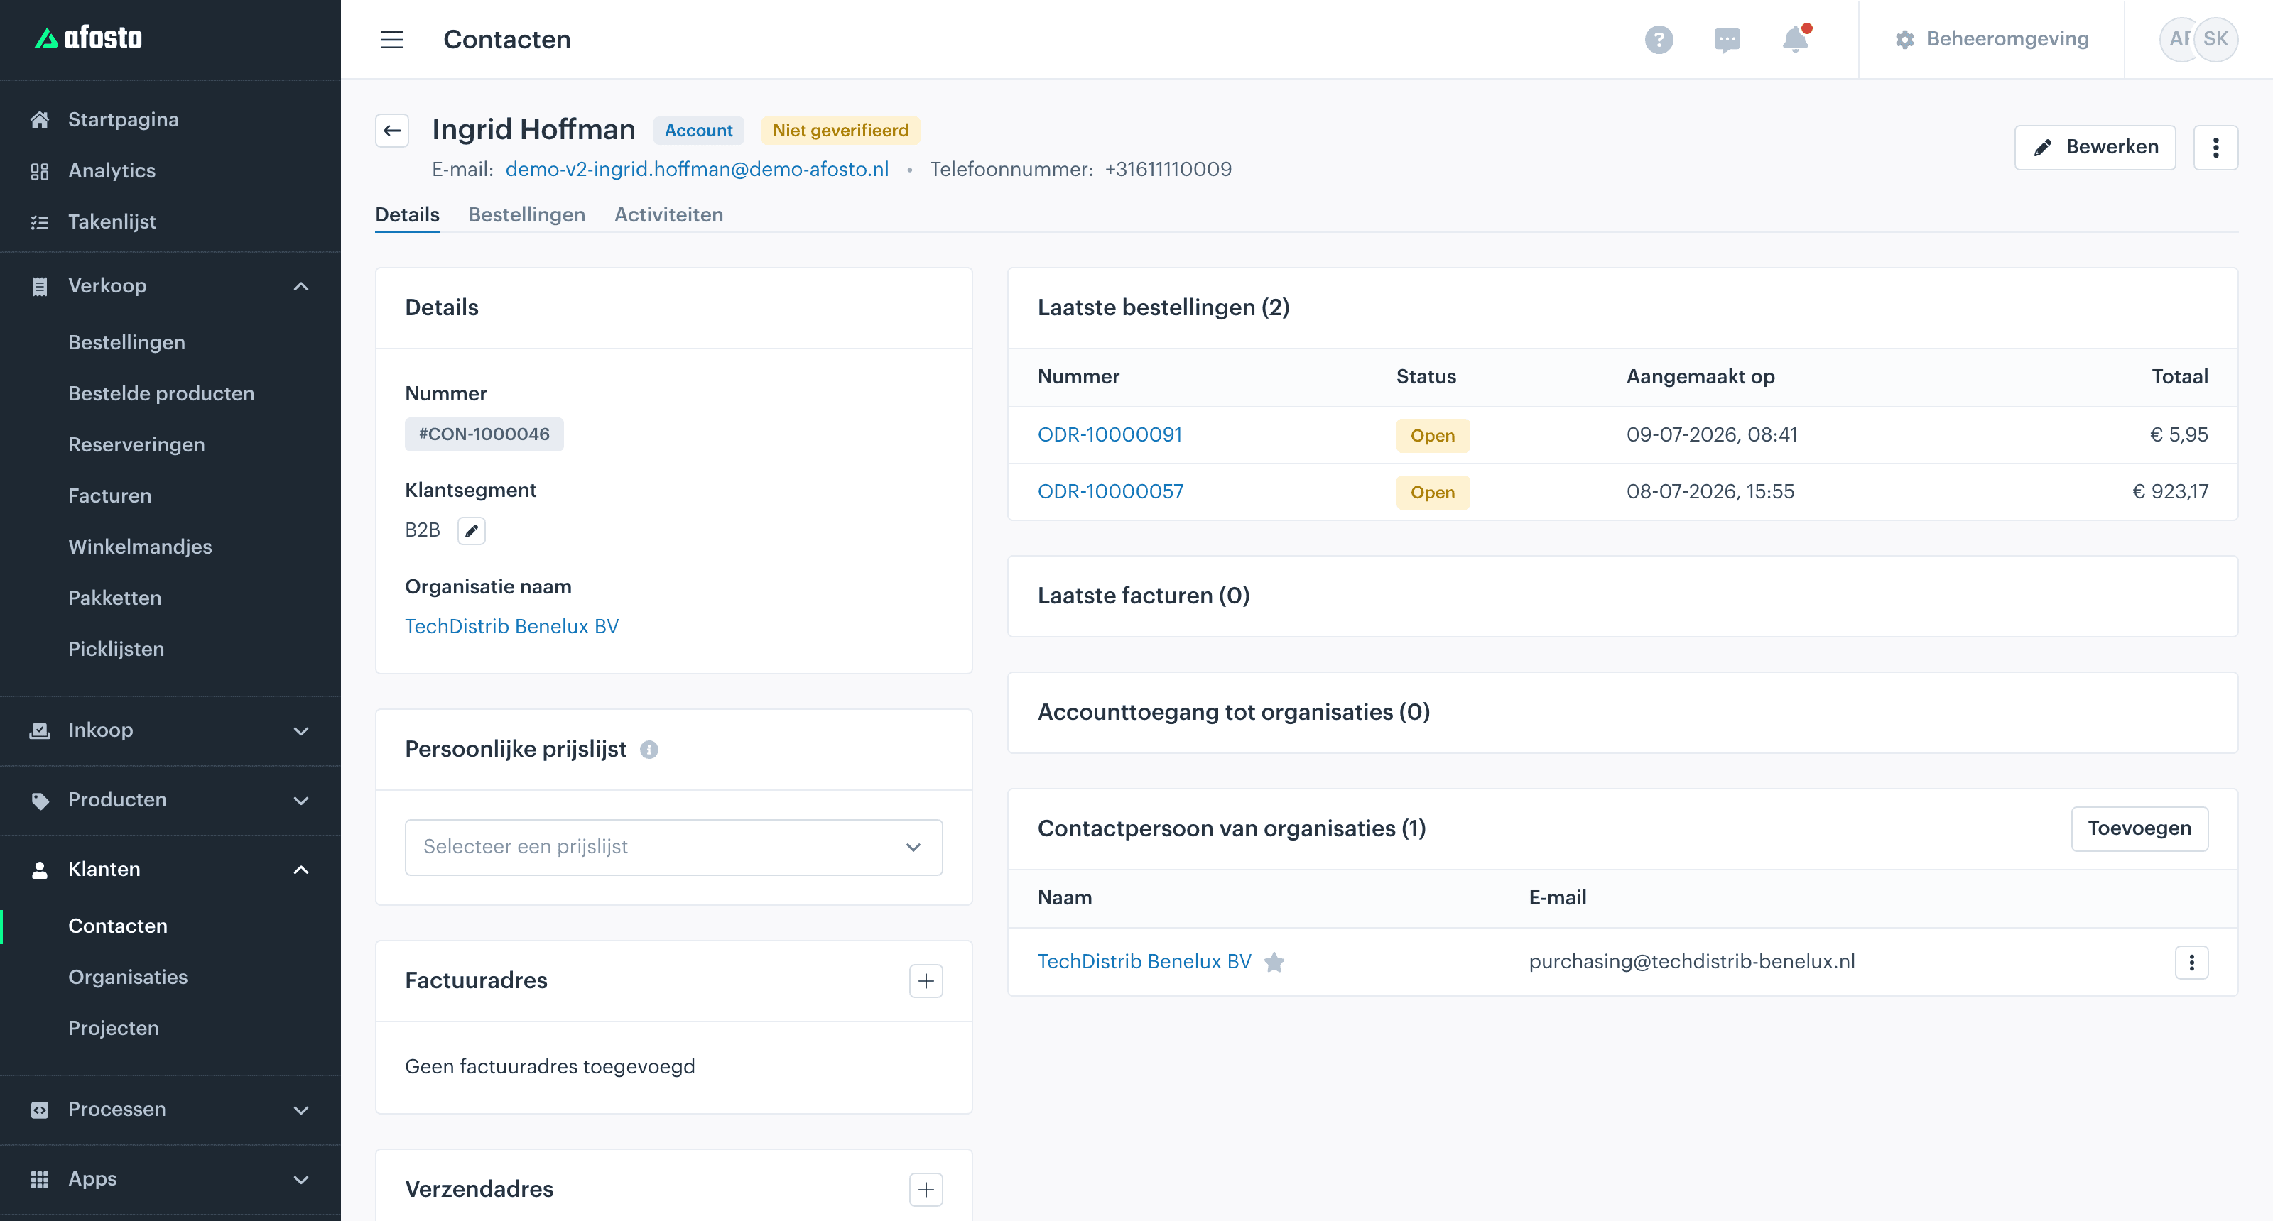2273x1221 pixels.
Task: Click the Bewerken button
Action: pyautogui.click(x=2095, y=147)
